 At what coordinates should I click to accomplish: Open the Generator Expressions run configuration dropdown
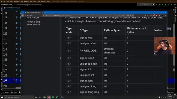[146, 5]
